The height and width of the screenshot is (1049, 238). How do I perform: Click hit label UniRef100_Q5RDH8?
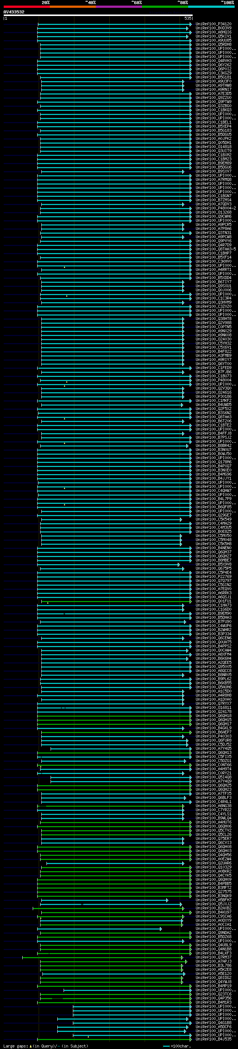tap(213, 44)
